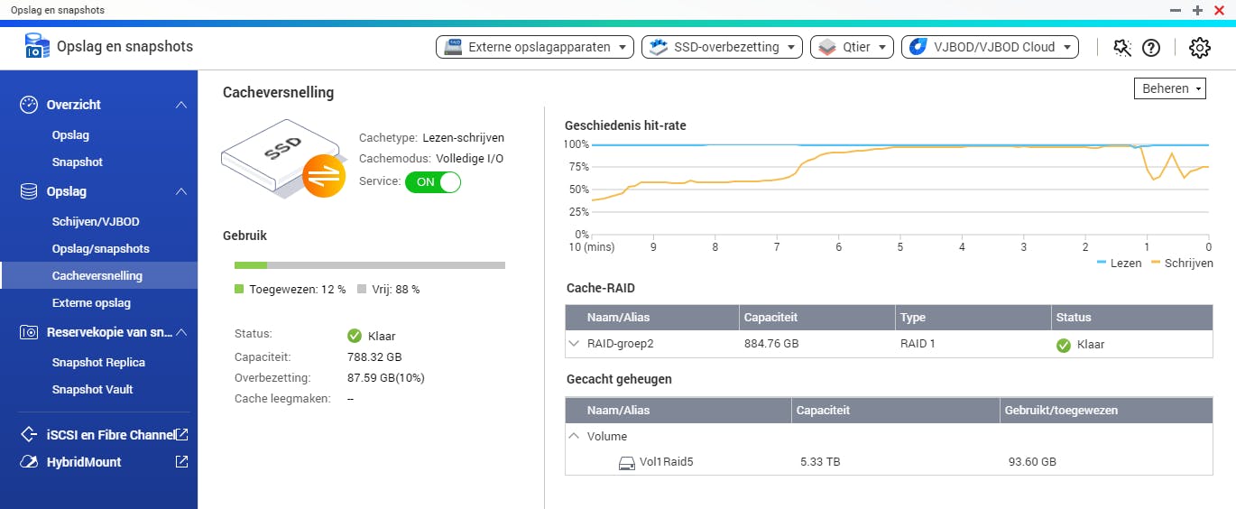Viewport: 1236px width, 509px height.
Task: Go to Schijven/VJBOD in sidebar
Action: [96, 222]
